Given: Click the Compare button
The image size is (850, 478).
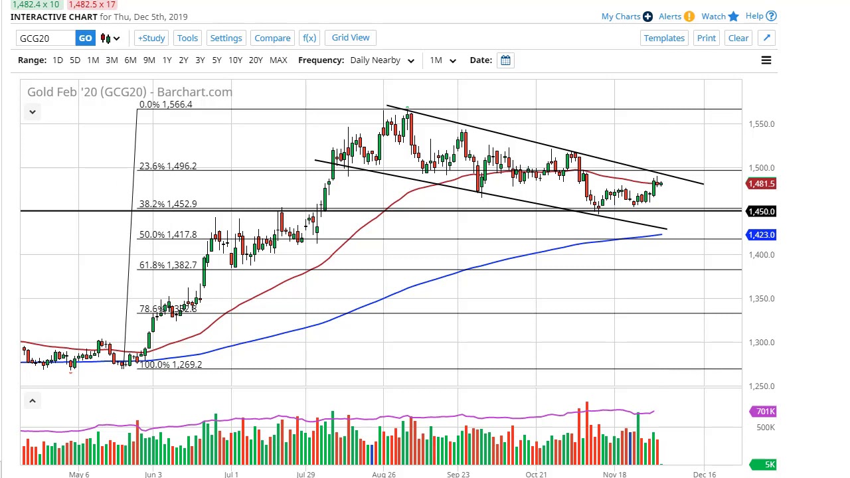Looking at the screenshot, I should coord(272,38).
